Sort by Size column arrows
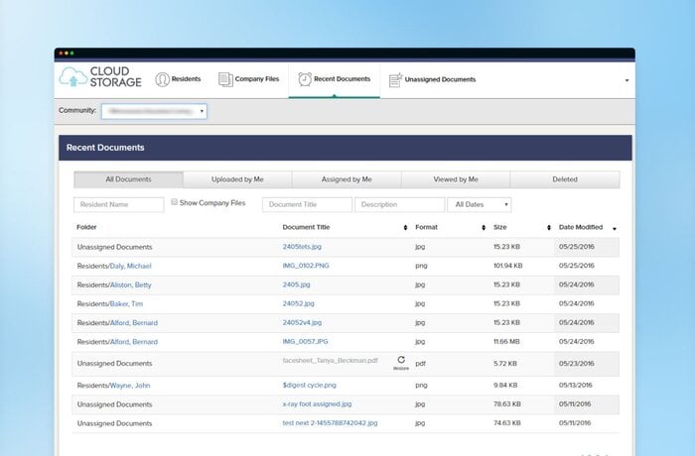This screenshot has height=456, width=695. pyautogui.click(x=549, y=228)
